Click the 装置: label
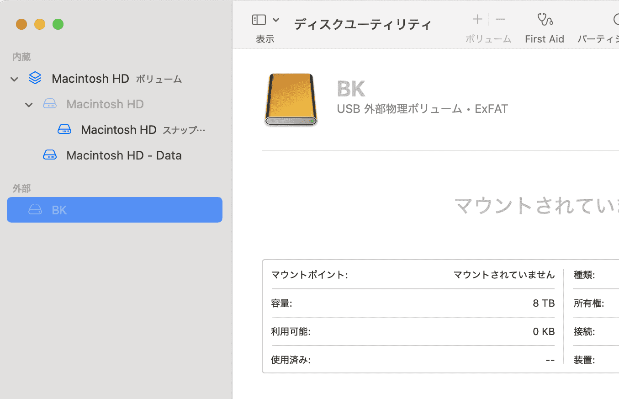This screenshot has width=619, height=399. 584,360
